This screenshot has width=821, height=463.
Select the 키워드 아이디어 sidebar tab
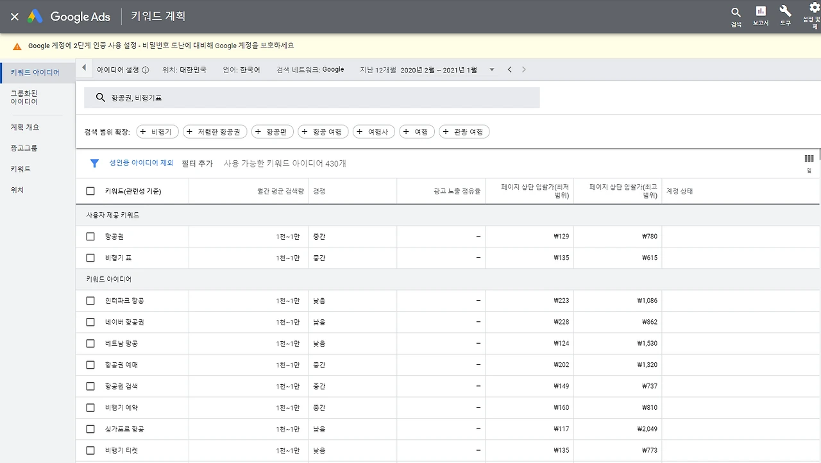[x=38, y=72]
